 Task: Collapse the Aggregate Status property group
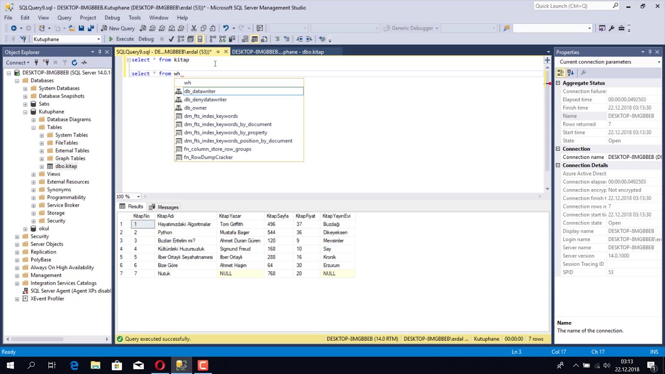[x=558, y=83]
